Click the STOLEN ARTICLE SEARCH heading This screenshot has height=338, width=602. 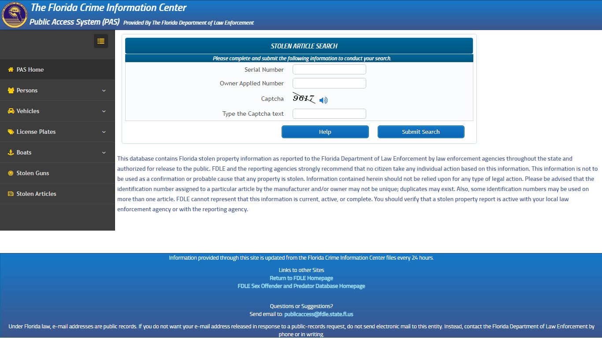[x=304, y=46]
